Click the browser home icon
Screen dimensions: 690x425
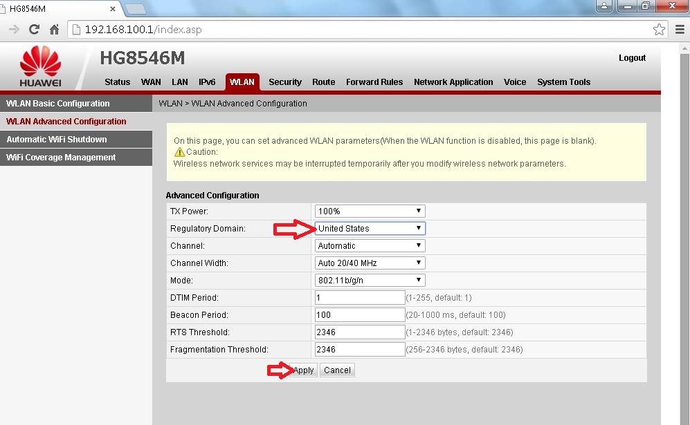pyautogui.click(x=54, y=30)
